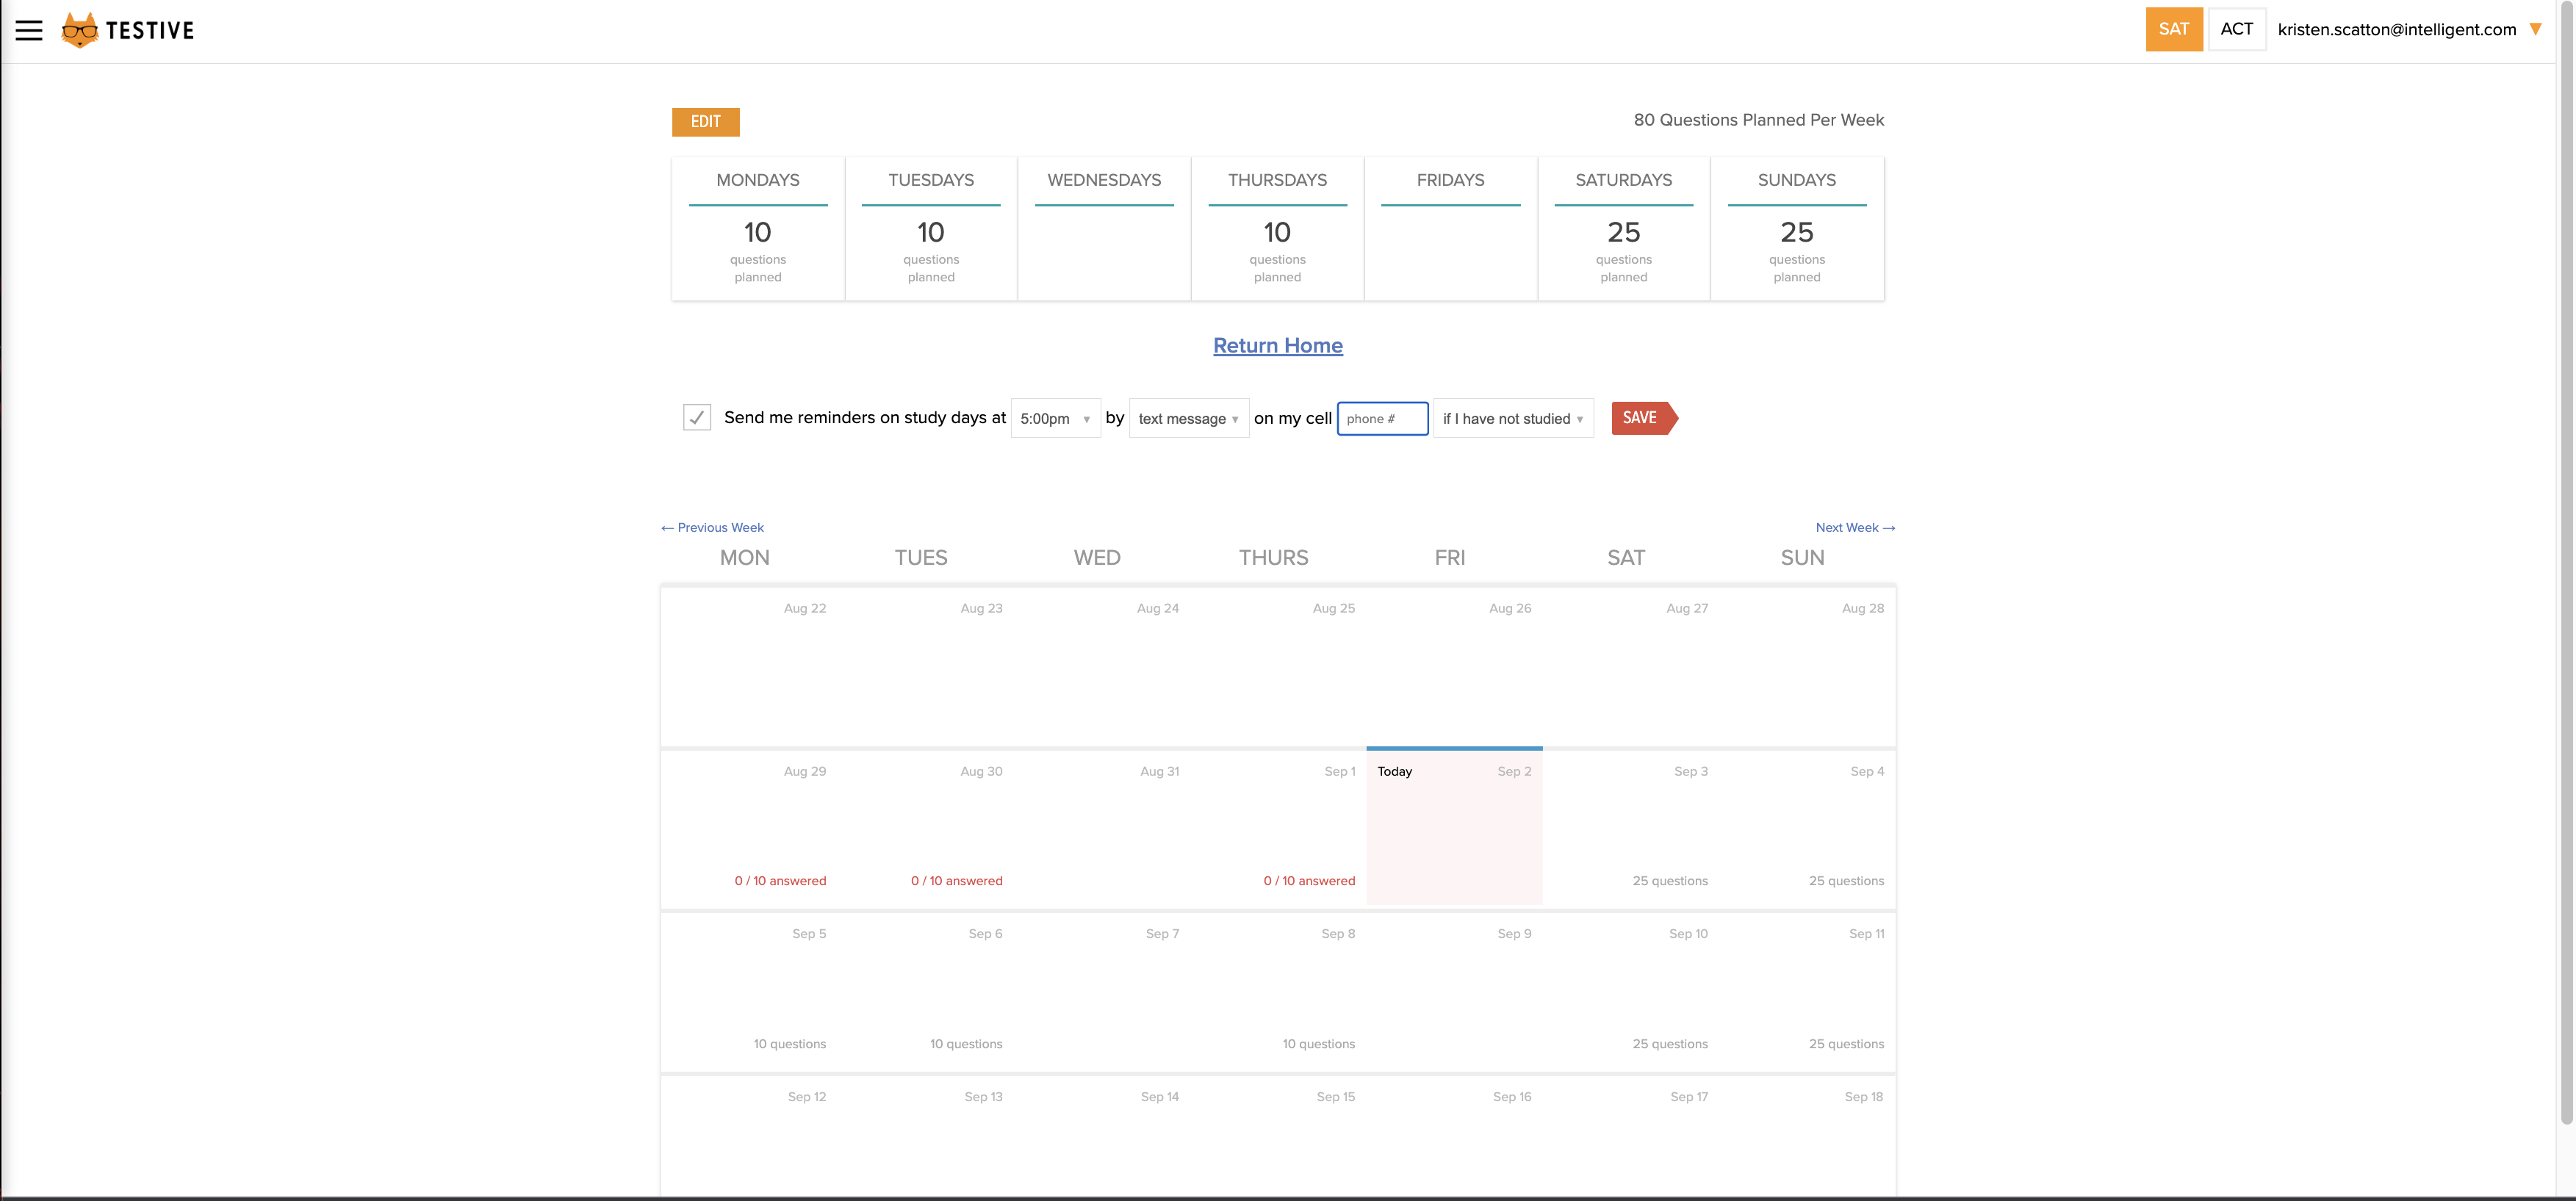Open the text message method dropdown
This screenshot has height=1201, width=2576.
point(1188,418)
